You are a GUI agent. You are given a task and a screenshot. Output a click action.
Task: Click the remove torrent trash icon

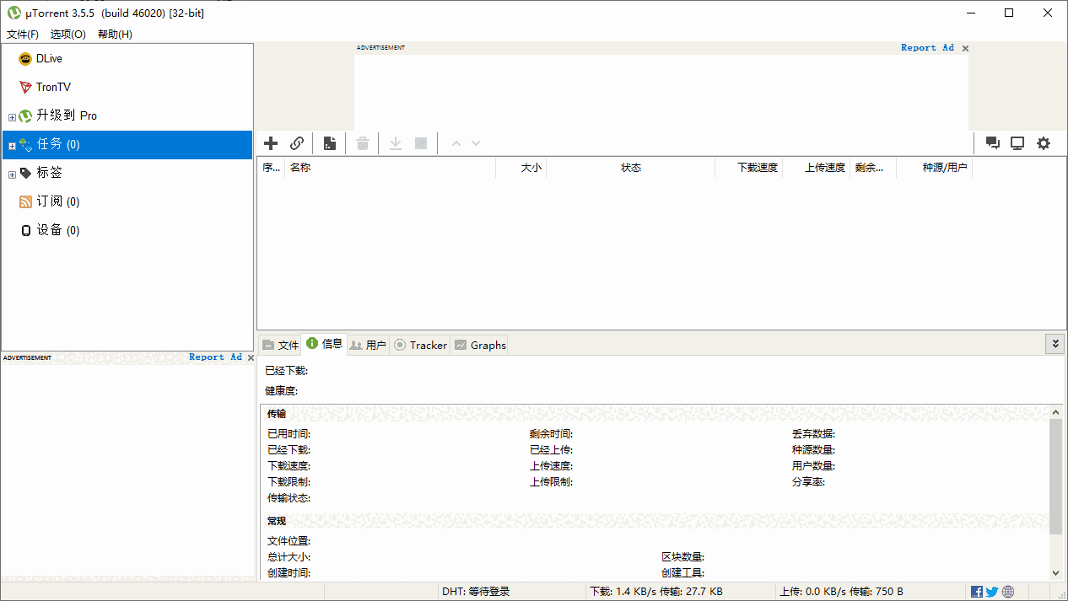coord(362,142)
